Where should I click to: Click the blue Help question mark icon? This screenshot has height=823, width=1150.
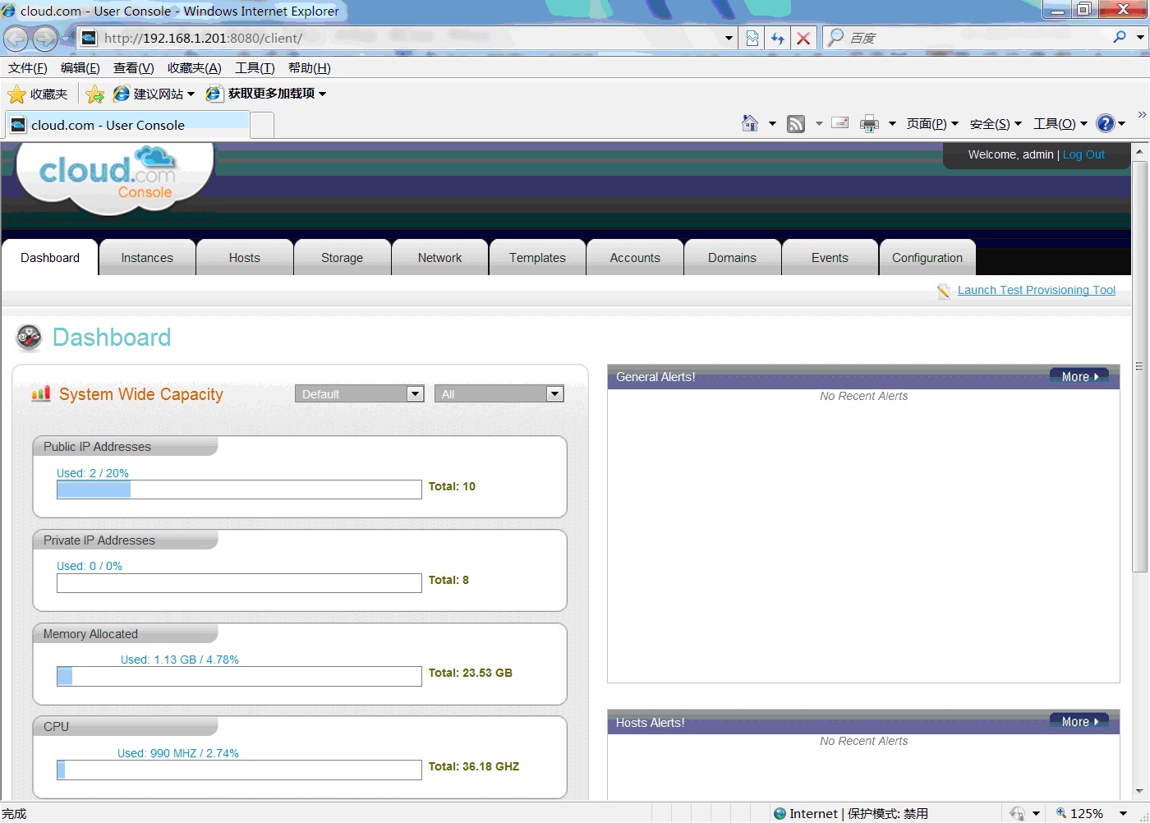[1106, 123]
